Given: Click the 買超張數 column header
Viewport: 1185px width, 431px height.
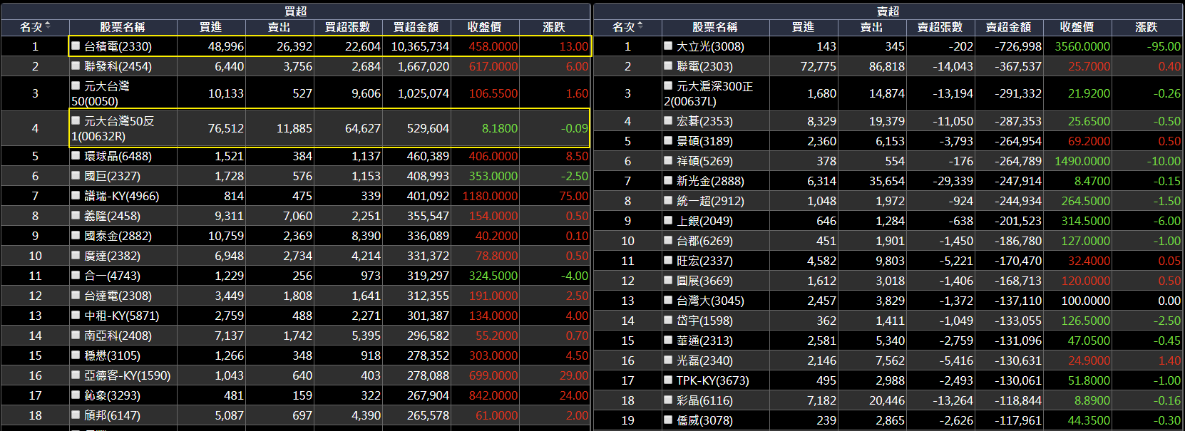Looking at the screenshot, I should point(348,27).
